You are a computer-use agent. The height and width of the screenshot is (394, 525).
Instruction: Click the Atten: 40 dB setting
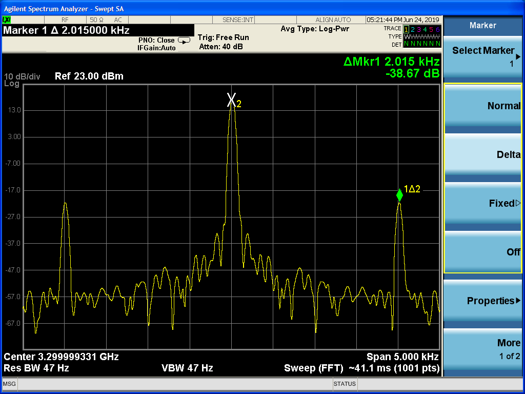tap(220, 47)
